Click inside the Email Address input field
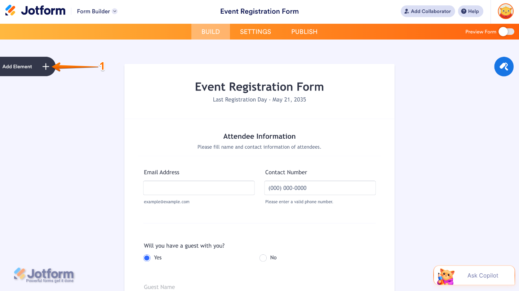 pyautogui.click(x=199, y=188)
